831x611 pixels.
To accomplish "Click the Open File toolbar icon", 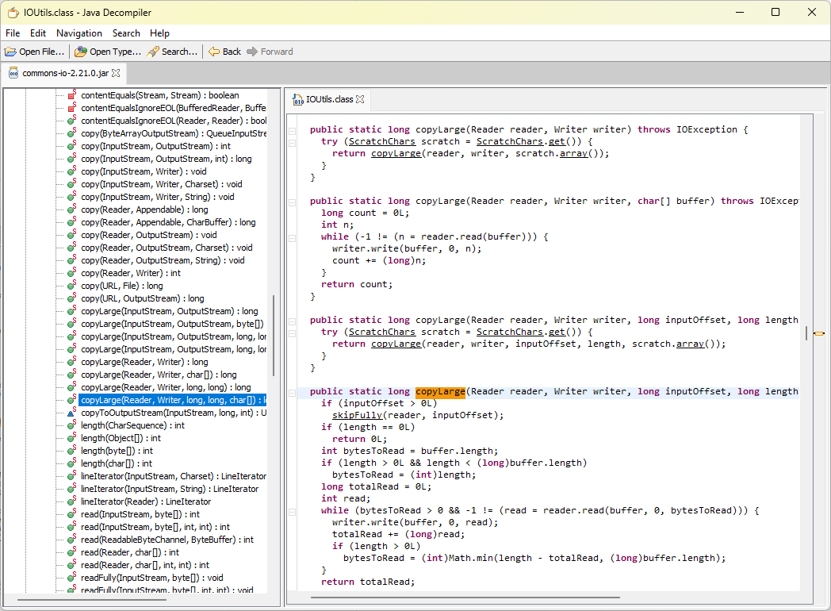I will 11,52.
